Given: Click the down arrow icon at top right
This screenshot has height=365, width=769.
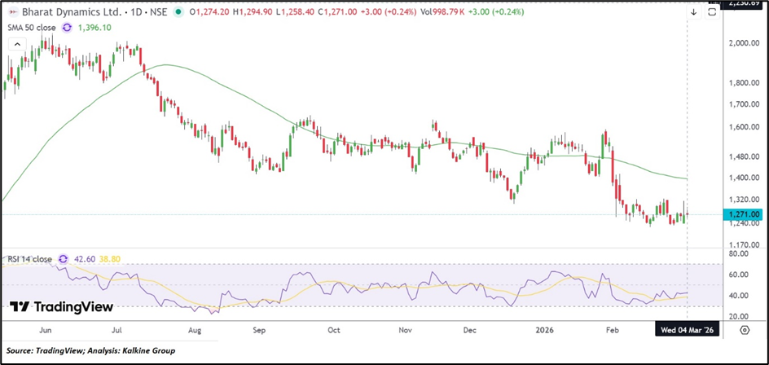Looking at the screenshot, I should click(x=693, y=12).
